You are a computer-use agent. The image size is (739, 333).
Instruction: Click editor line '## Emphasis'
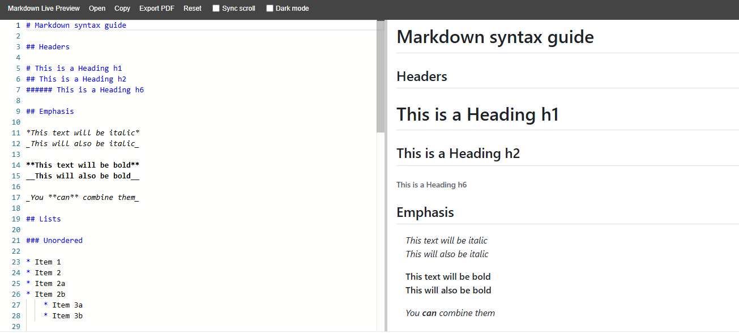click(x=50, y=112)
